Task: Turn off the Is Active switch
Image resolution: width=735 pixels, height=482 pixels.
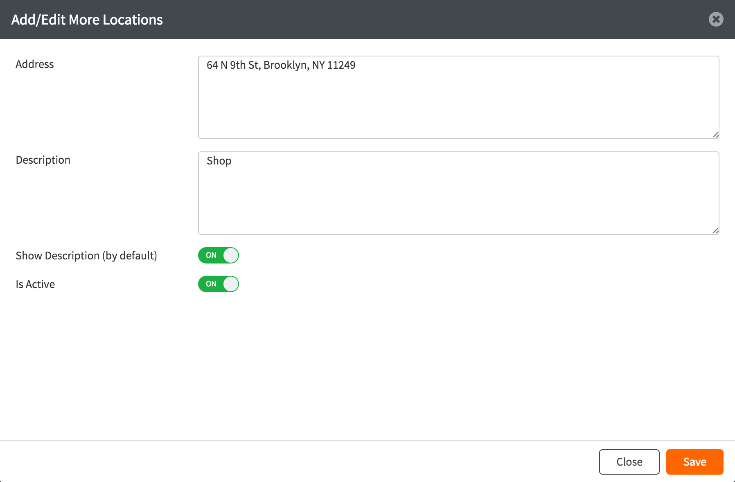Action: click(218, 284)
